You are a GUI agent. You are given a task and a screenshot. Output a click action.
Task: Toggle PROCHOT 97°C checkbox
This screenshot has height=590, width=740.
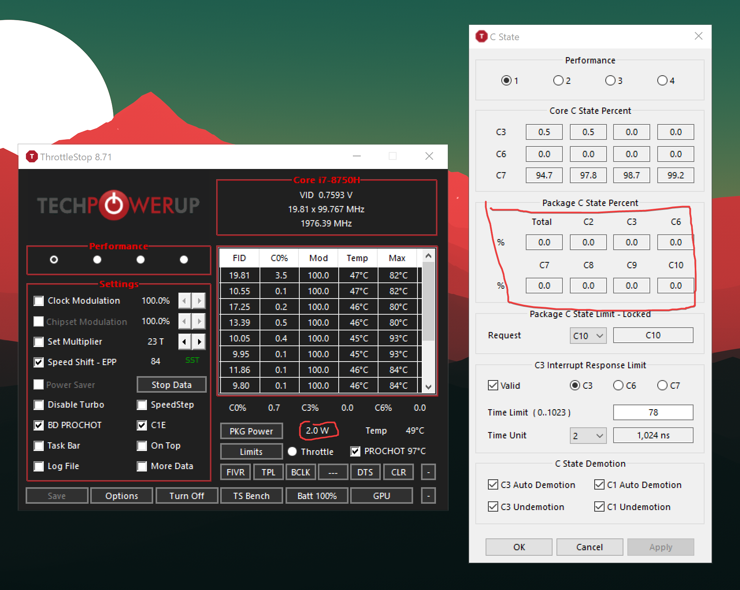click(x=355, y=451)
